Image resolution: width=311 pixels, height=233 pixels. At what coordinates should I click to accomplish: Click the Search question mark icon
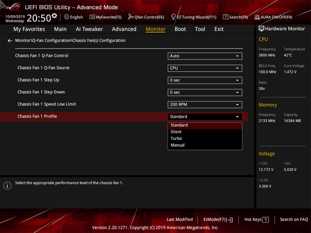[225, 17]
